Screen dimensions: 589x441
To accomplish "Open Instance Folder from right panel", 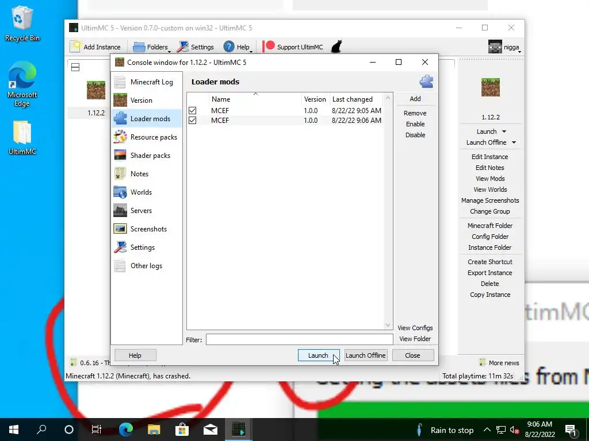I will tap(490, 247).
